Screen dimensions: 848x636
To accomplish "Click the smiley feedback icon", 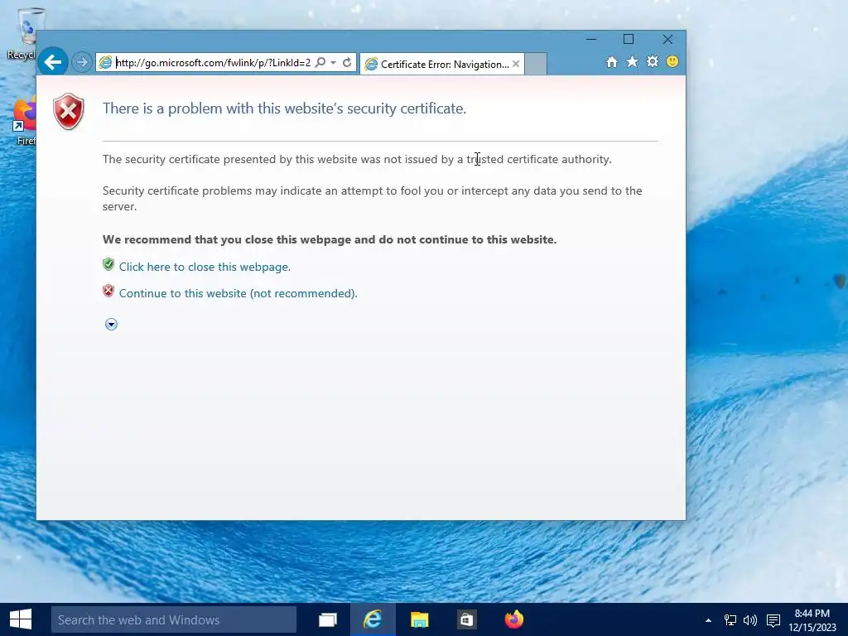I will [672, 61].
